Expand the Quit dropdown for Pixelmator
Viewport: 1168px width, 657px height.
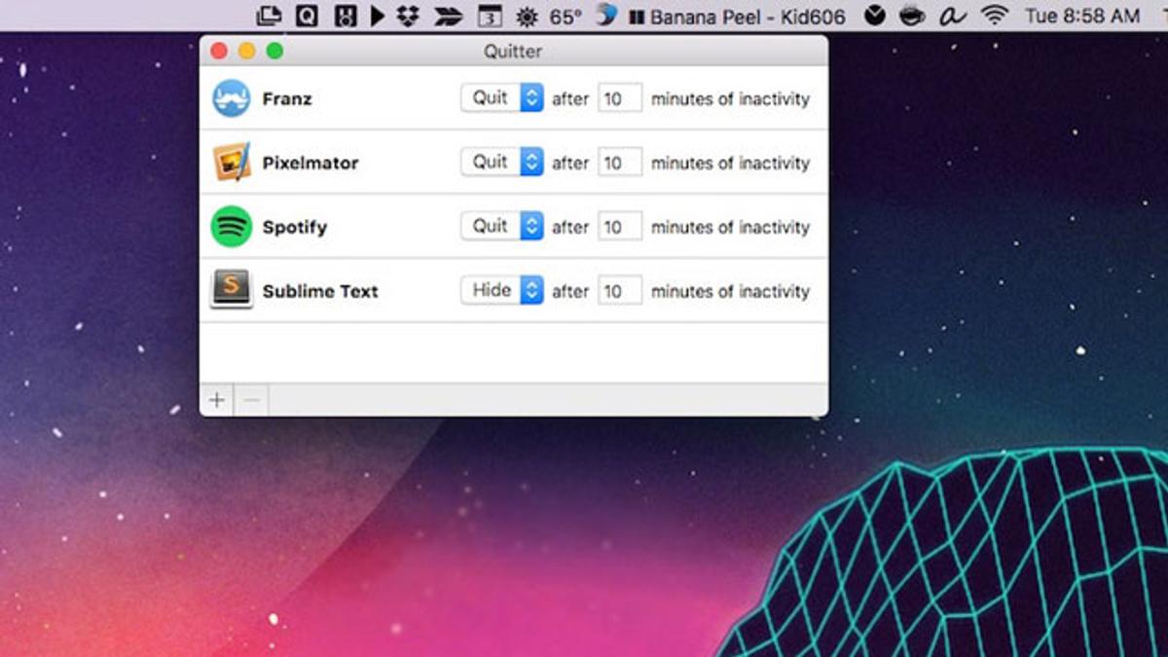pyautogui.click(x=501, y=162)
